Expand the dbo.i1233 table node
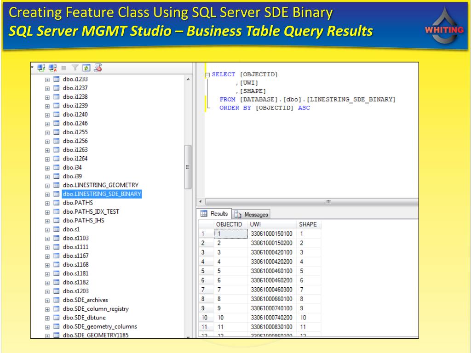Viewport: 471px width, 353px height. click(x=47, y=80)
